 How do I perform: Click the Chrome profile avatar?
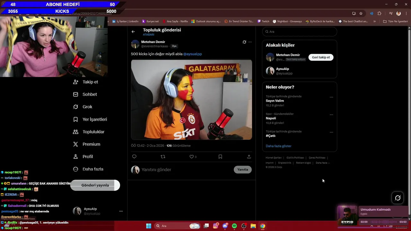[398, 13]
